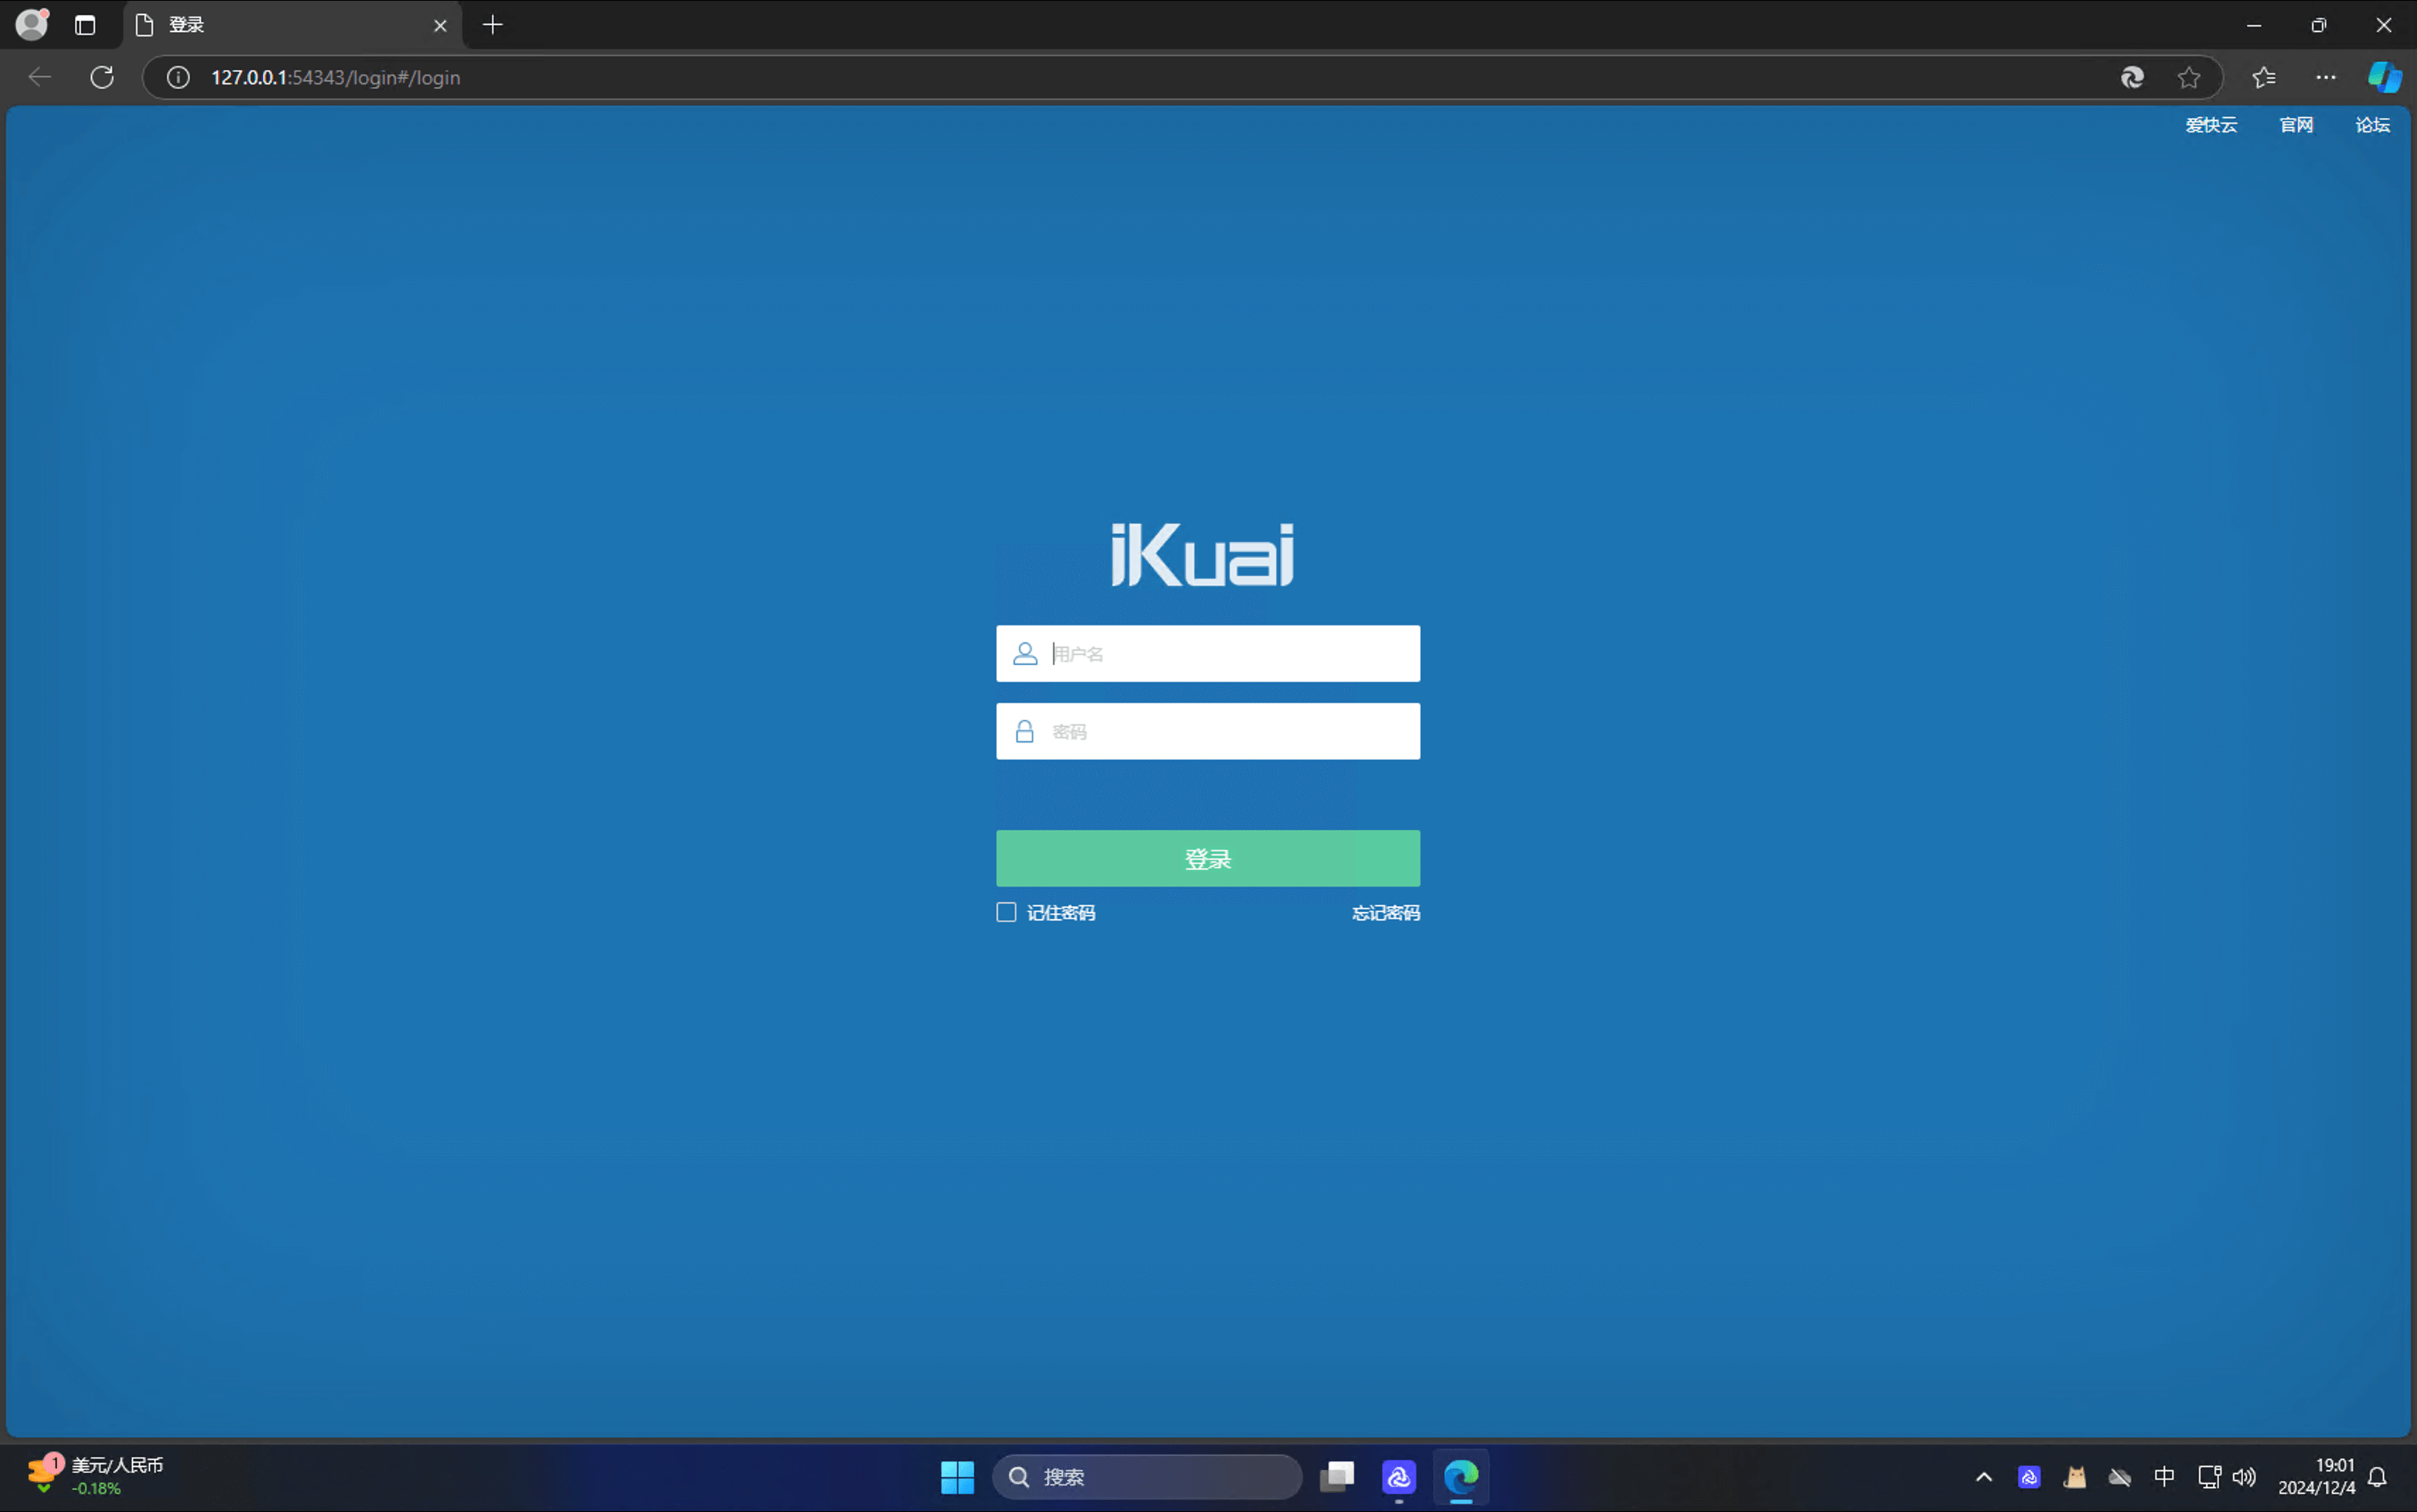Add page to favorites star icon
Image resolution: width=2417 pixels, height=1512 pixels.
click(2189, 77)
